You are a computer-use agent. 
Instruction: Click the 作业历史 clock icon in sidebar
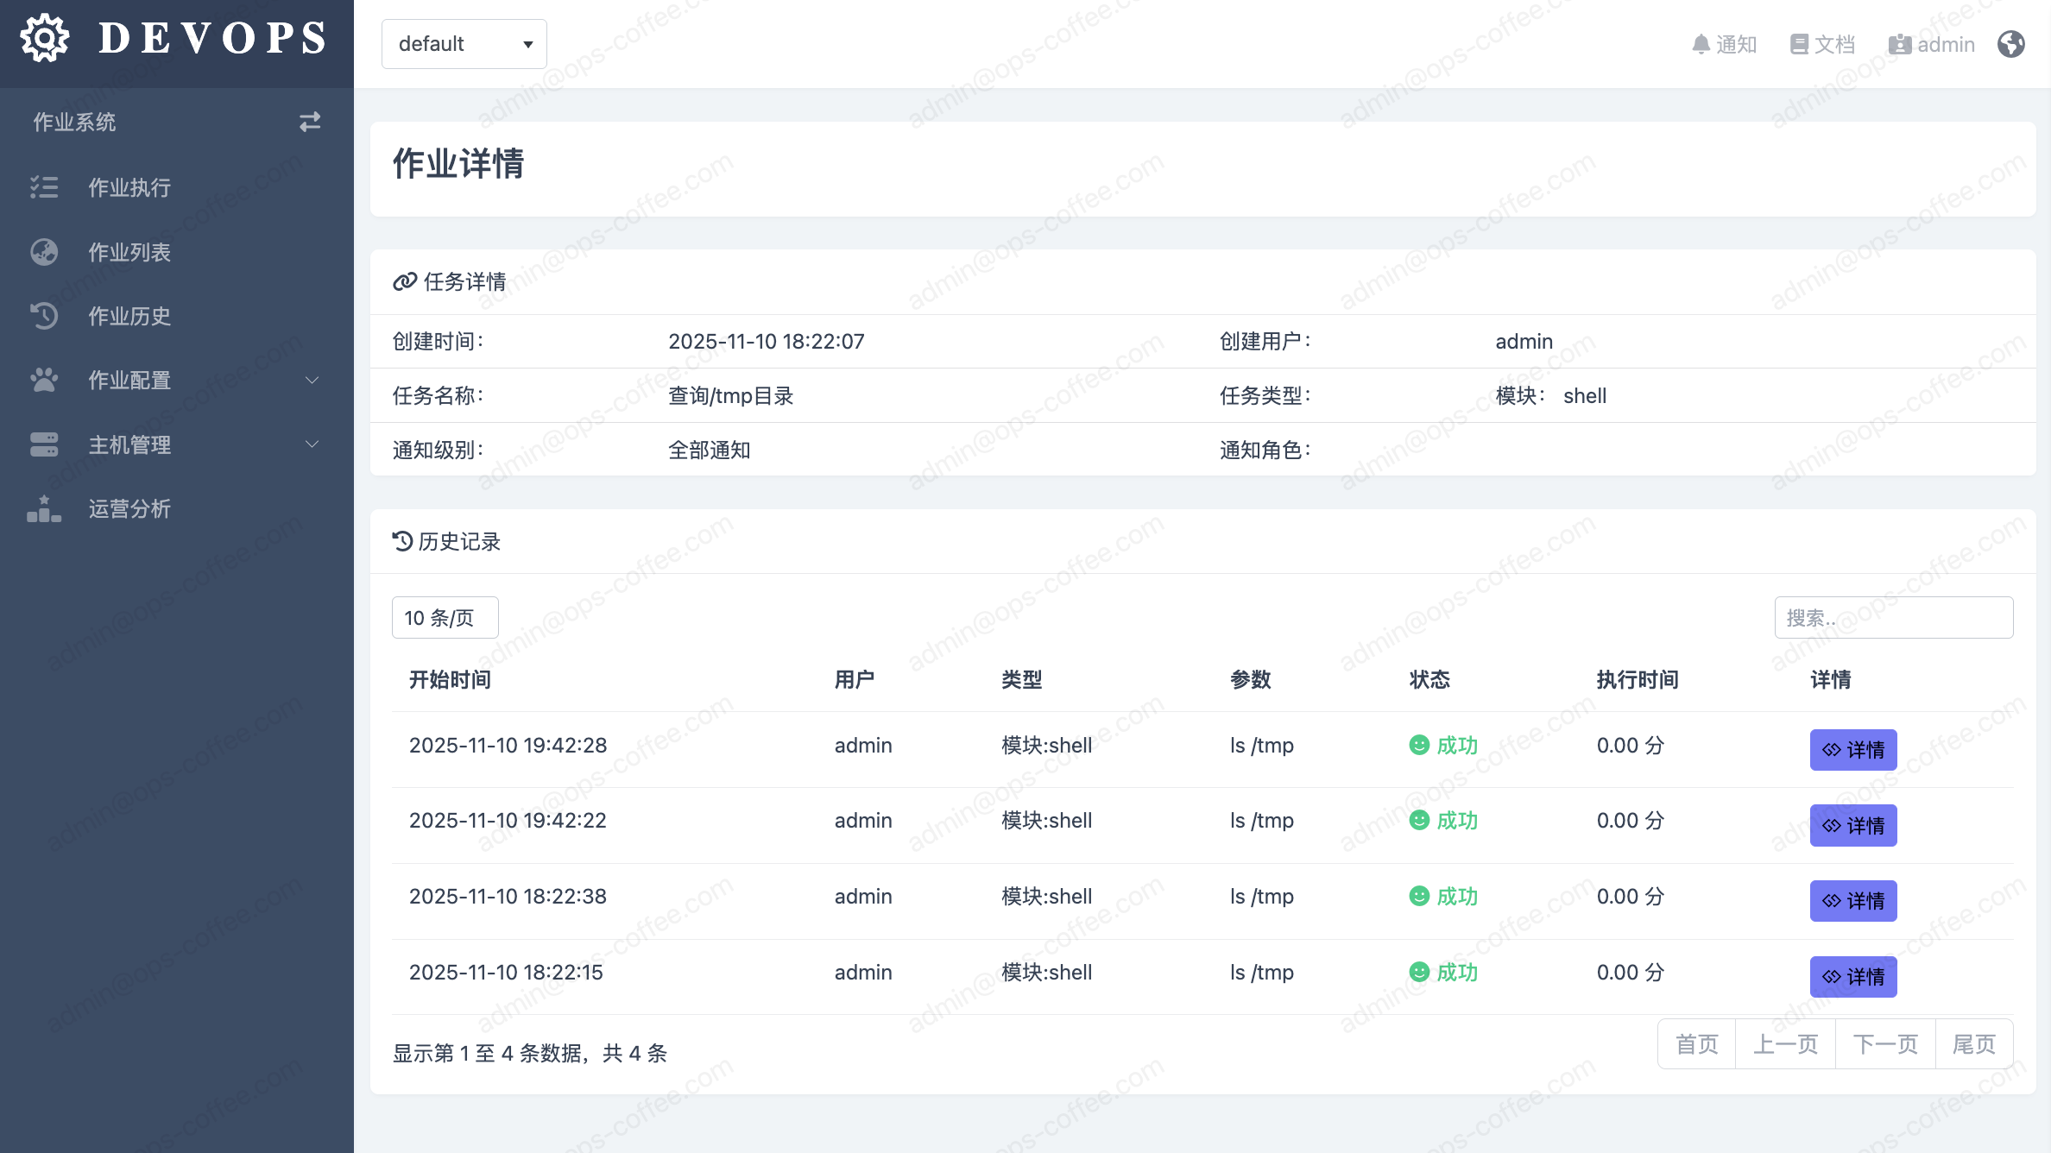pyautogui.click(x=44, y=316)
